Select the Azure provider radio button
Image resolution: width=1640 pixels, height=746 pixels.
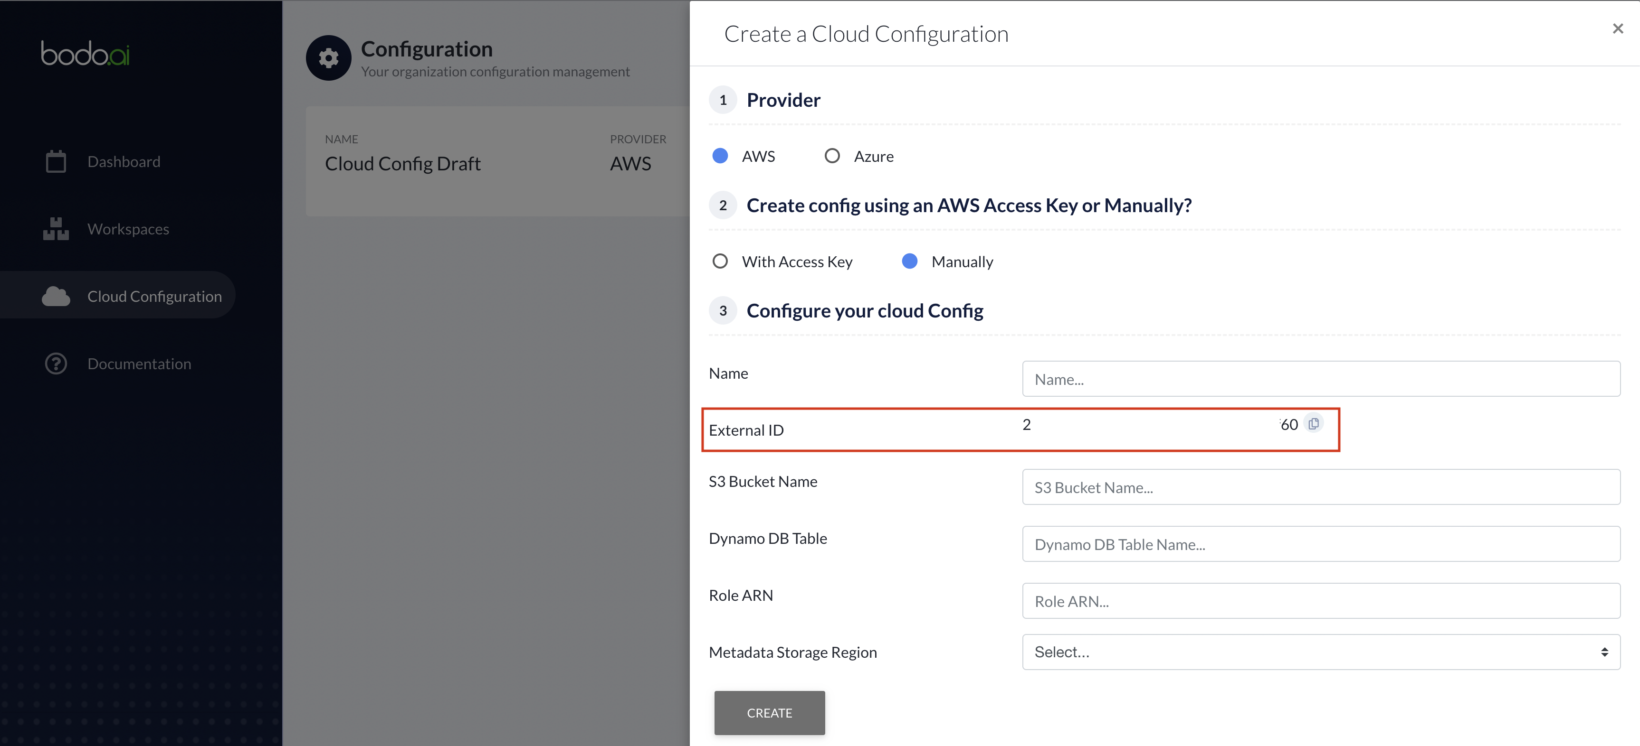click(832, 156)
